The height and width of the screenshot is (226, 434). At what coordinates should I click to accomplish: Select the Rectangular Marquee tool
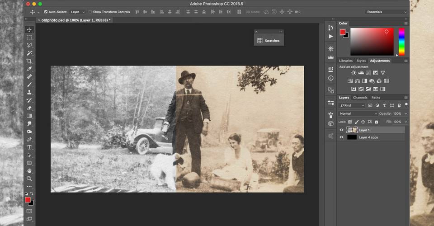[29, 38]
